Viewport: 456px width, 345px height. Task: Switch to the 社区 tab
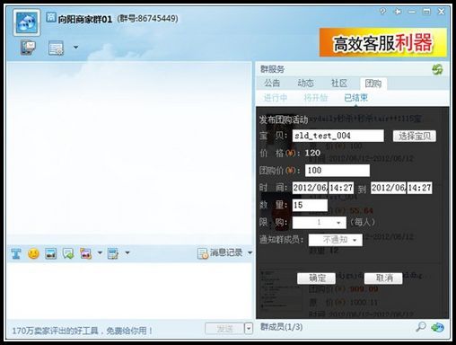pyautogui.click(x=339, y=83)
